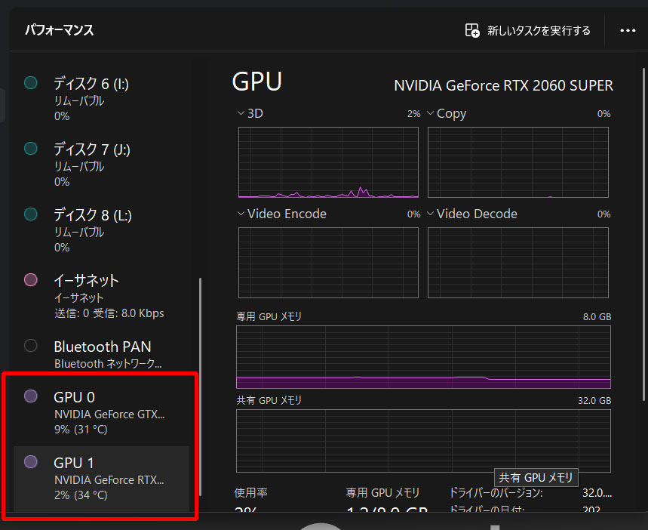Open the Copy engine graph dropdown
This screenshot has width=648, height=530.
pyautogui.click(x=430, y=113)
